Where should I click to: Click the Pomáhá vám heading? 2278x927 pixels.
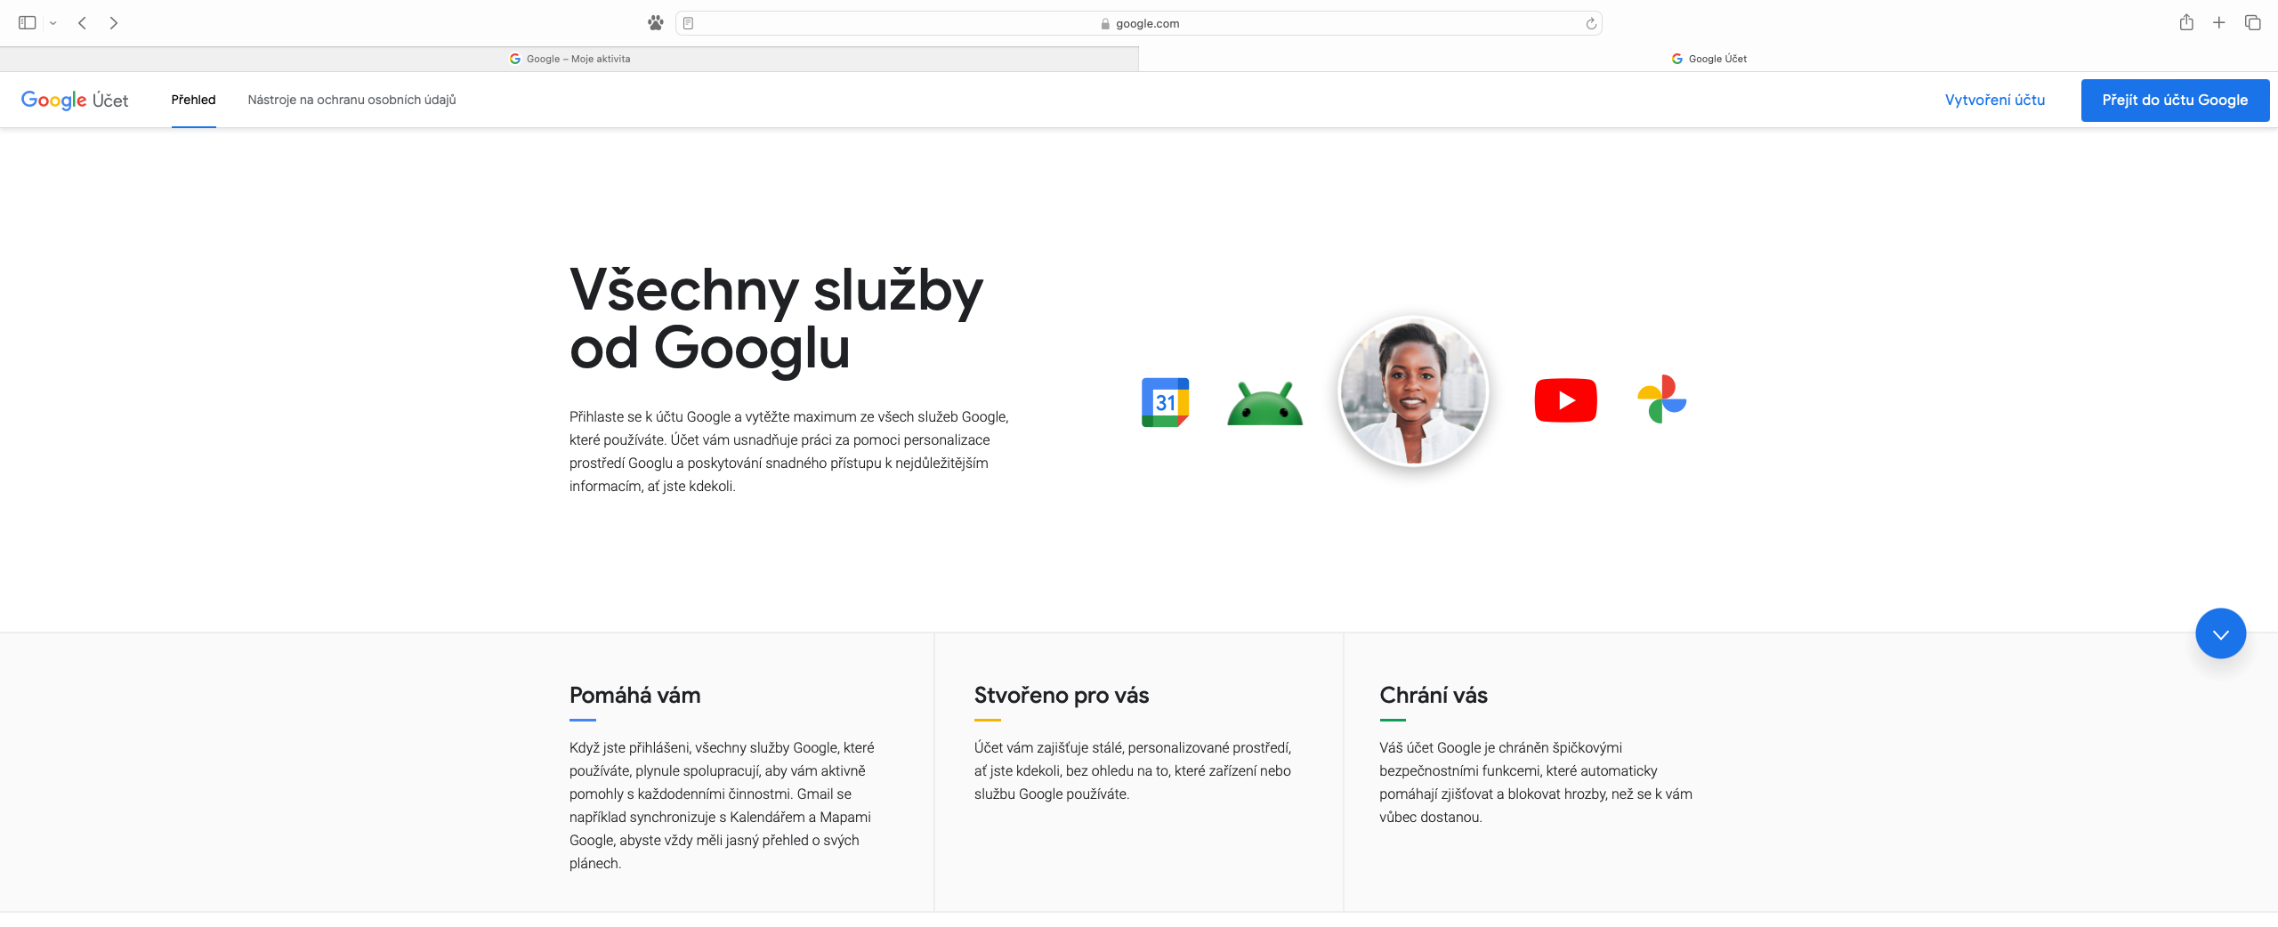tap(635, 695)
